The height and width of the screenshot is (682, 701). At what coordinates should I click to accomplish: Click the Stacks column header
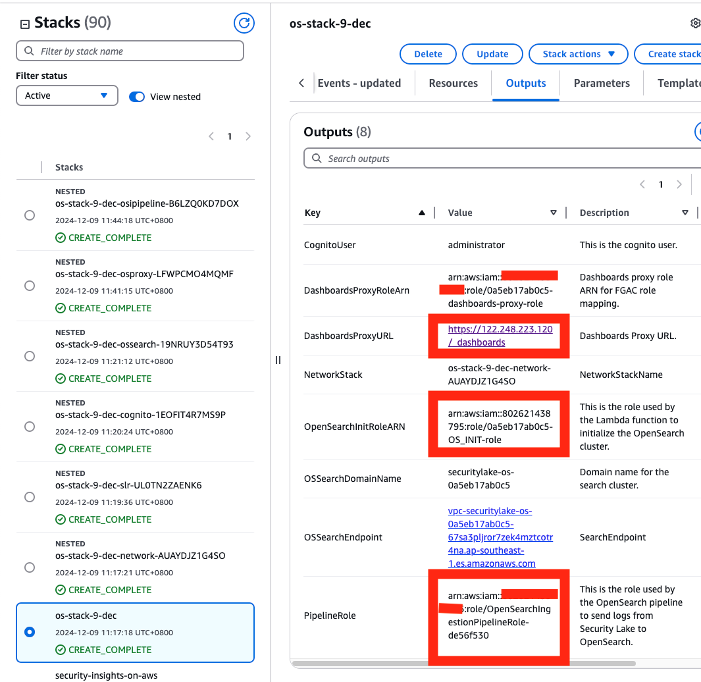tap(69, 167)
